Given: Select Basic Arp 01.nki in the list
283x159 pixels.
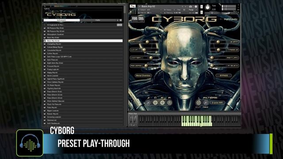Looking at the screenshot, I should point(83,38).
